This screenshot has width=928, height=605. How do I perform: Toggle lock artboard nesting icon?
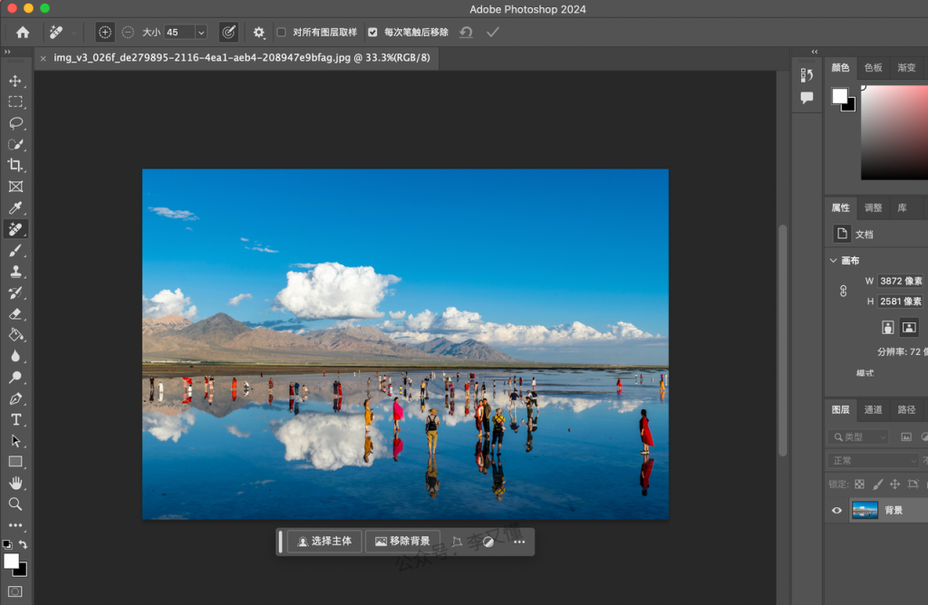pyautogui.click(x=913, y=485)
